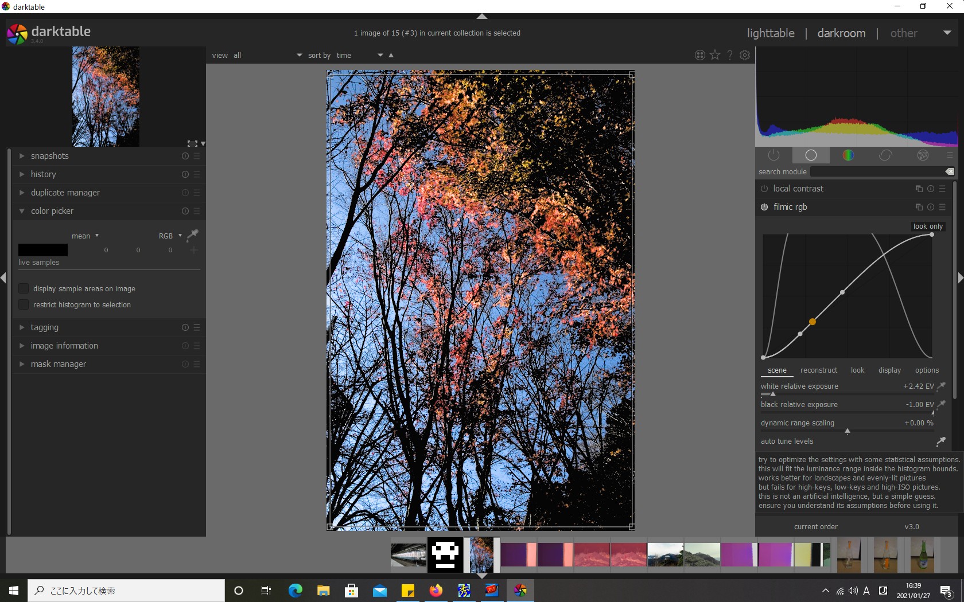Open the base module group circle icon
This screenshot has height=602, width=964.
811,155
